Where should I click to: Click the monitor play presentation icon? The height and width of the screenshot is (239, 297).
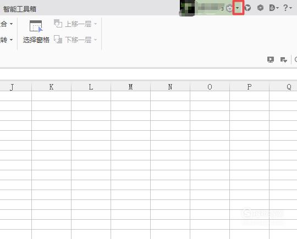(x=271, y=59)
